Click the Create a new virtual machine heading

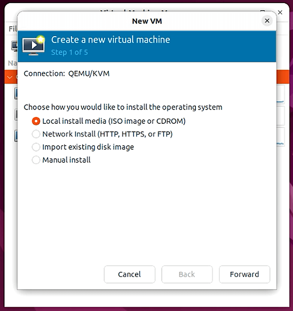click(110, 40)
